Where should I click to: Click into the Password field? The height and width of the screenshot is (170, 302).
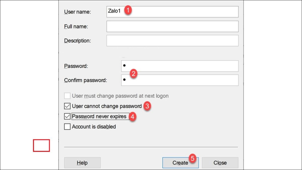(x=180, y=66)
